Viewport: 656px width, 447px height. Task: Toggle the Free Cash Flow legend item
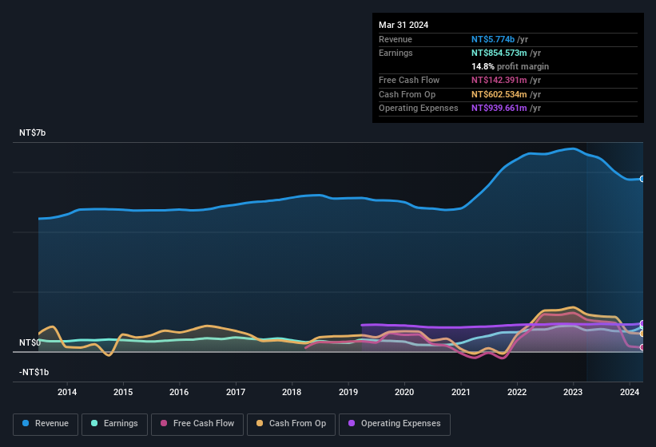coord(197,424)
